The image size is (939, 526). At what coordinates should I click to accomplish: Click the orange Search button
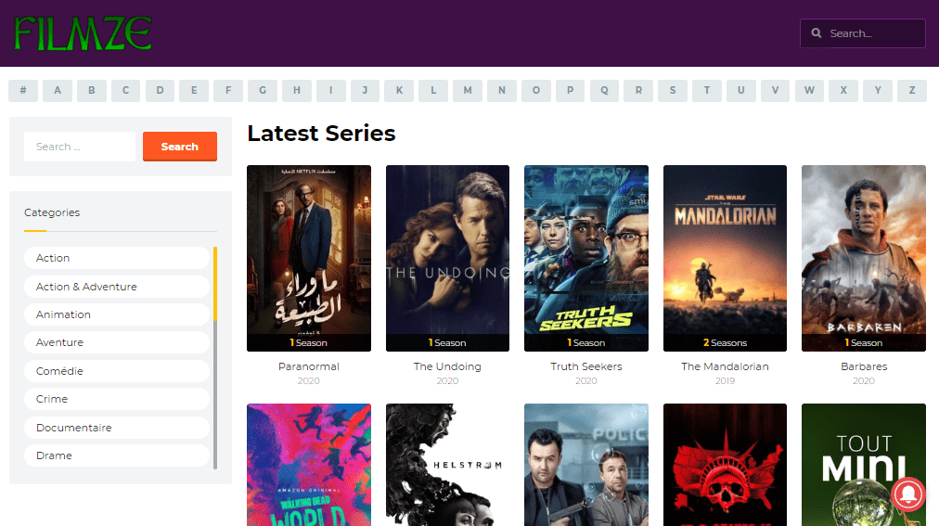(x=180, y=147)
